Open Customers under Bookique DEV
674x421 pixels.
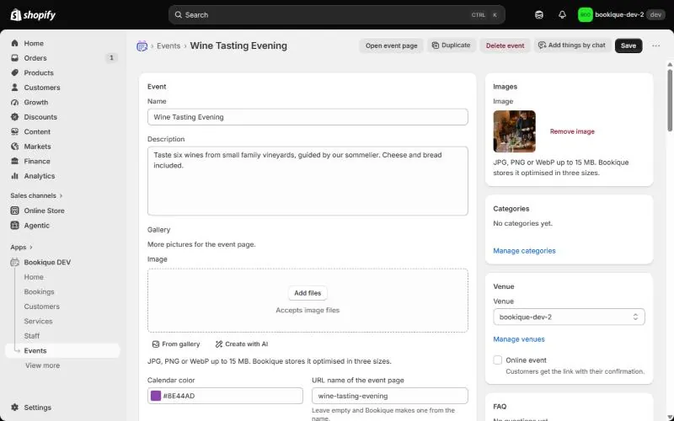tap(41, 306)
